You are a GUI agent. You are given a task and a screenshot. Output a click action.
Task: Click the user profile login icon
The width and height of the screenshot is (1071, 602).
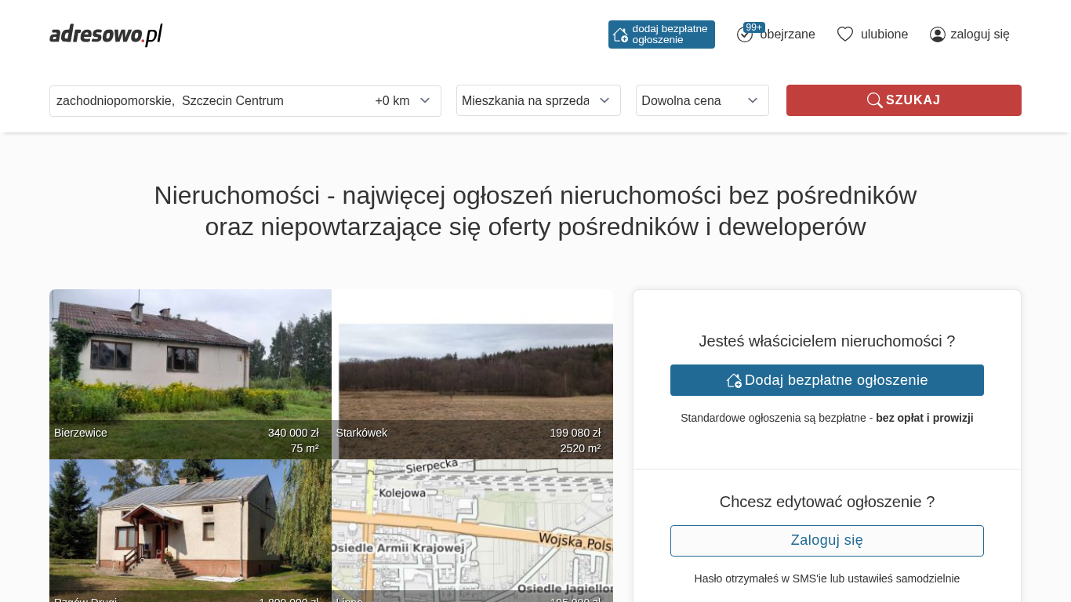[938, 34]
